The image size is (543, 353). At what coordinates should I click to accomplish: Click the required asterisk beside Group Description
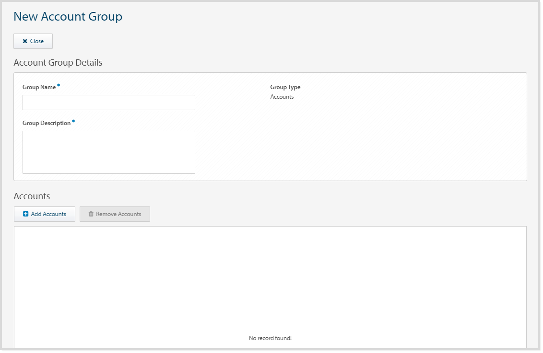73,121
